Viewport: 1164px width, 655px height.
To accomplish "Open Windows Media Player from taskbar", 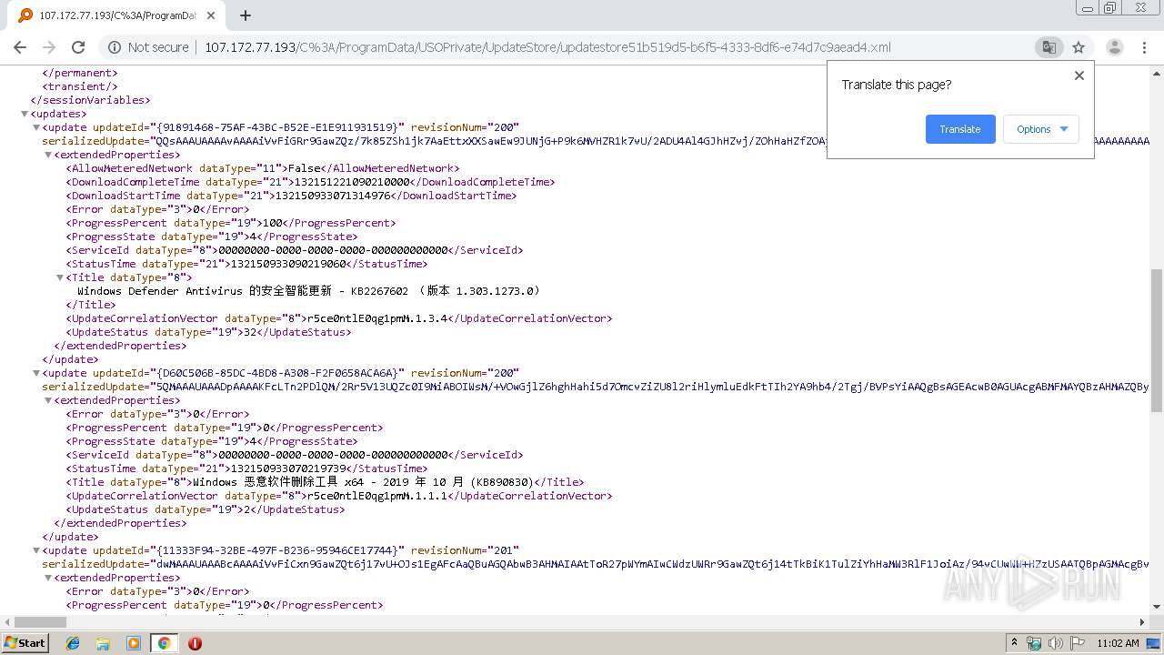I will coord(134,643).
